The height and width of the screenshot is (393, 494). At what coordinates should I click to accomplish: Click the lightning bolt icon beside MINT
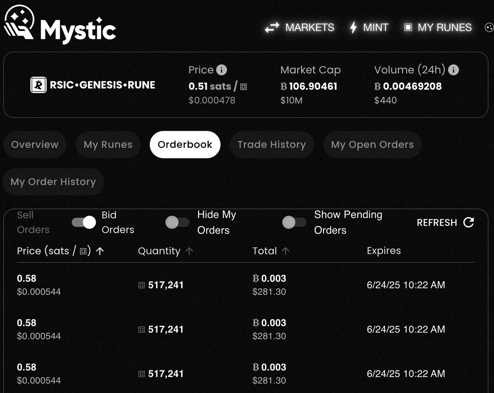click(x=352, y=27)
